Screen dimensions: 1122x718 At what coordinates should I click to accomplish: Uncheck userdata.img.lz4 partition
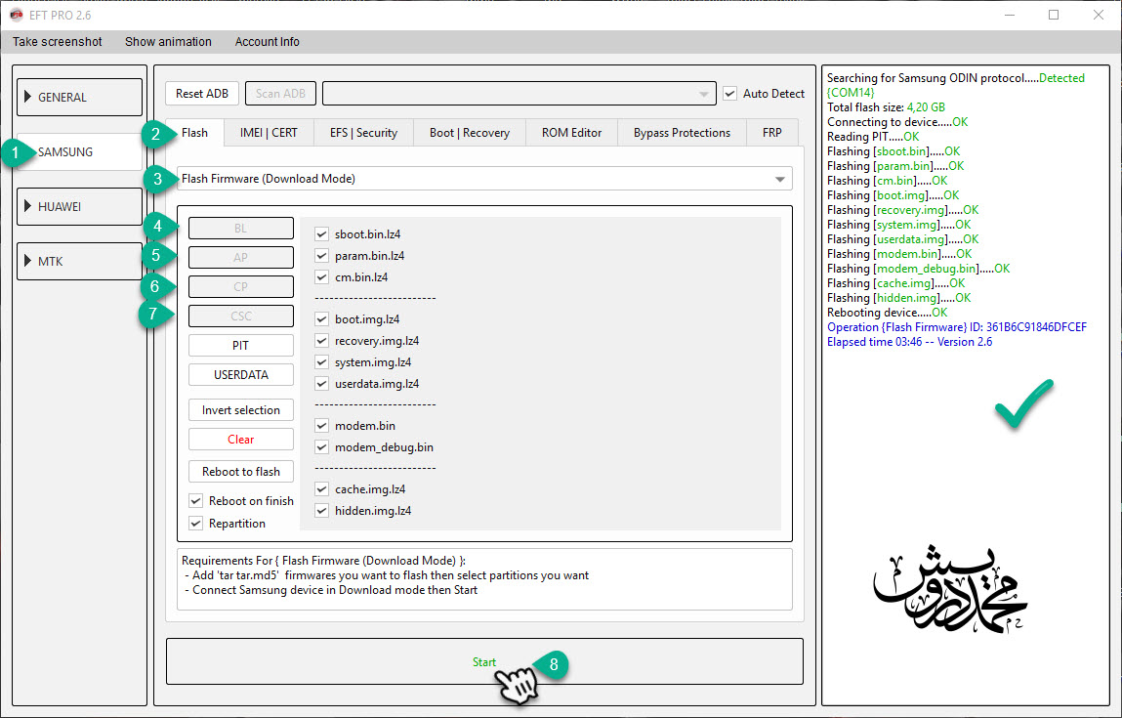click(322, 384)
